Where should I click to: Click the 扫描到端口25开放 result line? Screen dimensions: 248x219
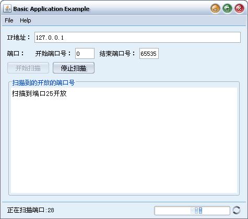(39, 93)
